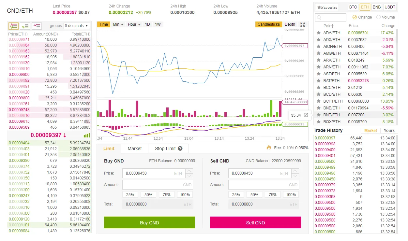This screenshot has width=408, height=241.
Task: Favorite the ADX/ETH pair star
Action: pyautogui.click(x=319, y=40)
